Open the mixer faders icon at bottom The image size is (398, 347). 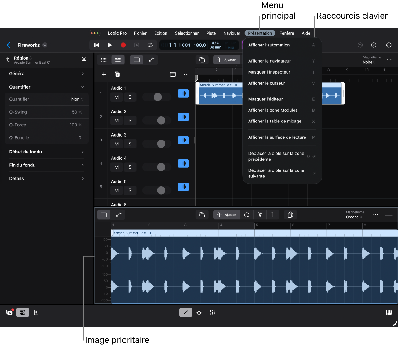(212, 312)
